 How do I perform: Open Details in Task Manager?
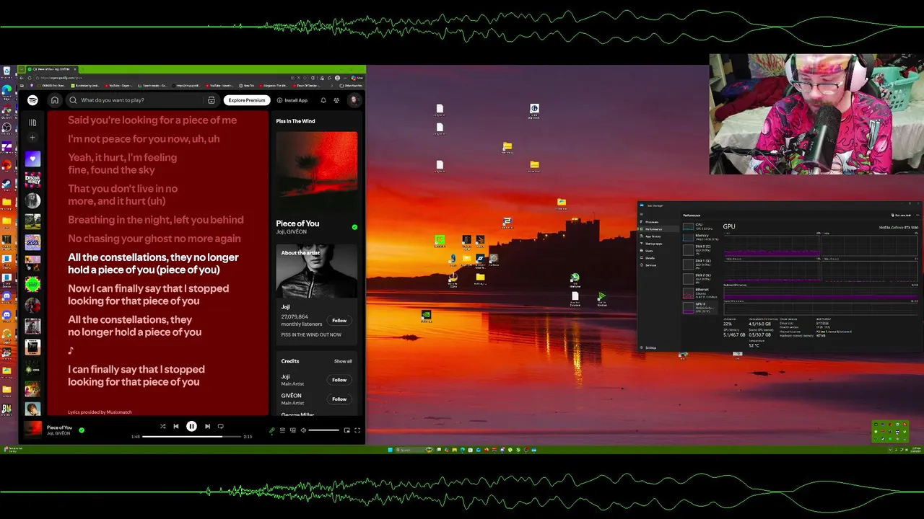[650, 258]
